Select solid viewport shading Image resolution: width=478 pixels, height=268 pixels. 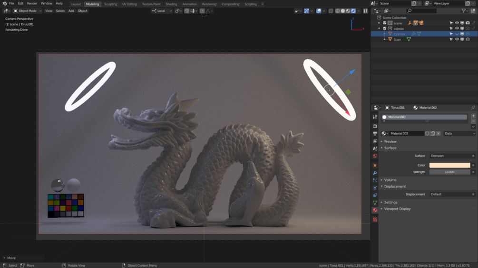click(x=342, y=11)
